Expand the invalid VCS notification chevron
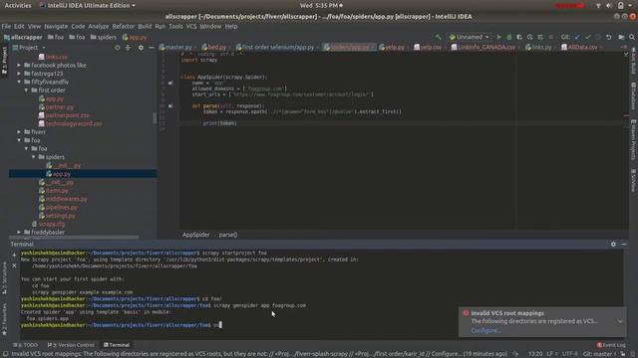638x358 pixels. (x=620, y=321)
